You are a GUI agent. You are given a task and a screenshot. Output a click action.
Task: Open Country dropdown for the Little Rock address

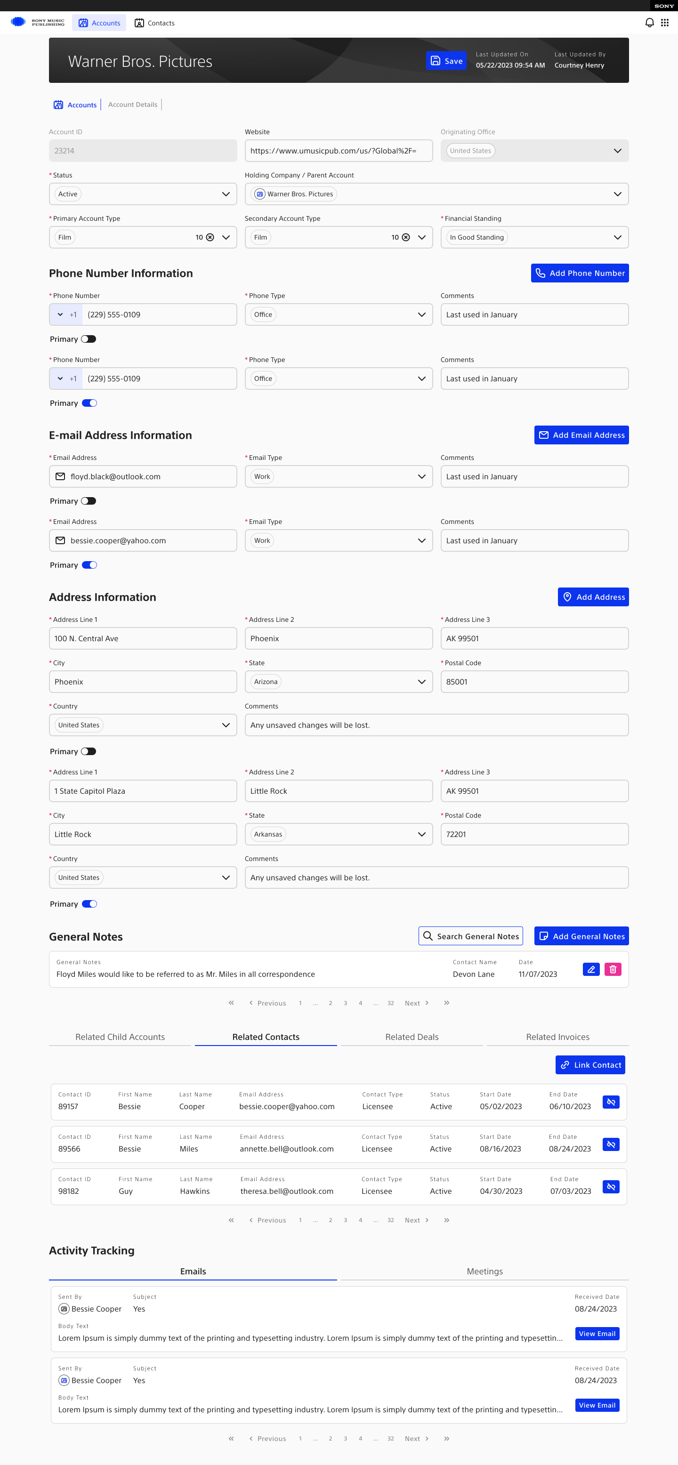coord(143,877)
